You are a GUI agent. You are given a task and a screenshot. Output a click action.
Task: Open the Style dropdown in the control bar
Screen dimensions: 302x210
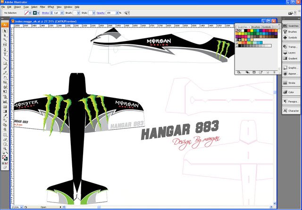(94, 13)
